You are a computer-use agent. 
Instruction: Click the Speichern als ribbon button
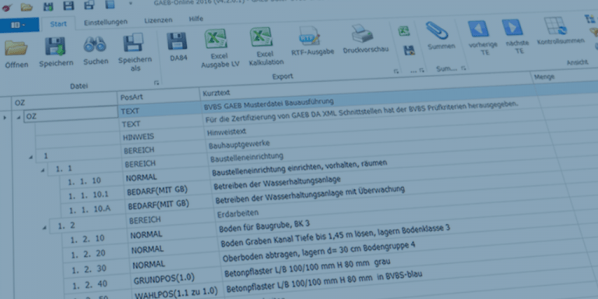tap(135, 52)
